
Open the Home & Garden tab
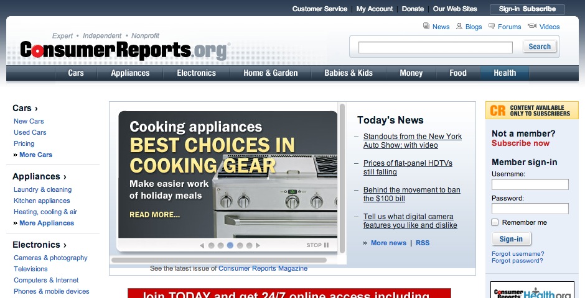271,73
